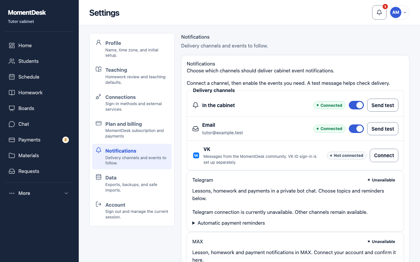This screenshot has height=262, width=420.
Task: Open the Profile settings section
Action: pos(132,49)
